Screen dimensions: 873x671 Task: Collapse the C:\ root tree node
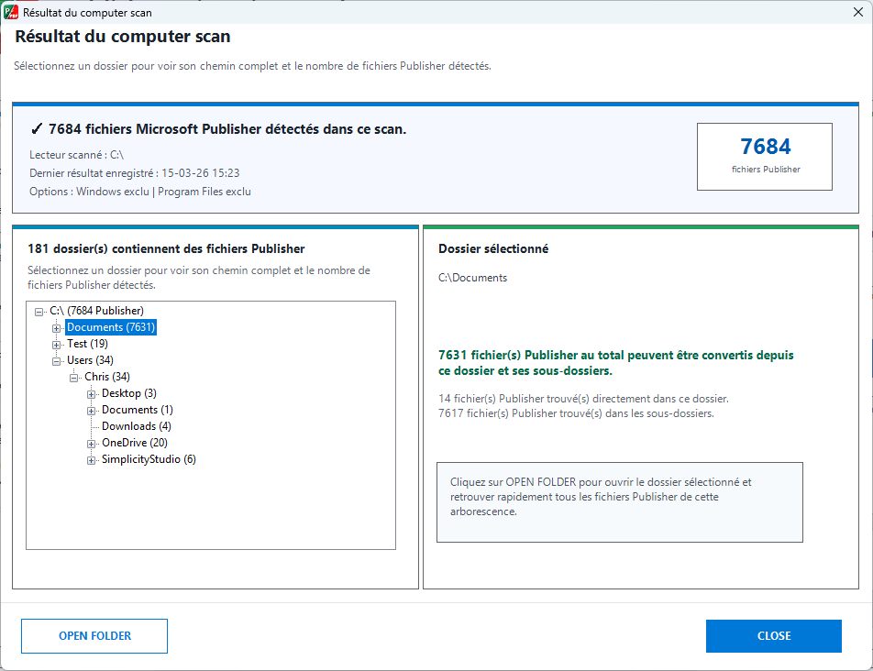[39, 312]
